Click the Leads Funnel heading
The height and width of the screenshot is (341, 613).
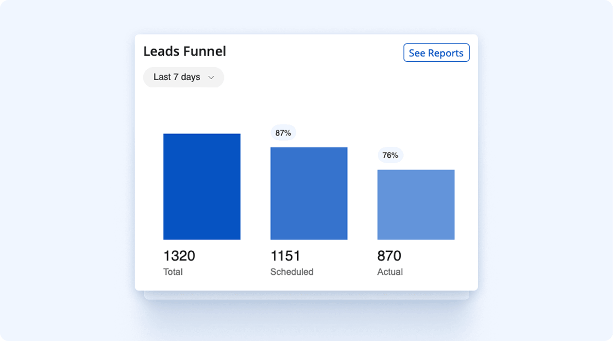click(x=185, y=51)
